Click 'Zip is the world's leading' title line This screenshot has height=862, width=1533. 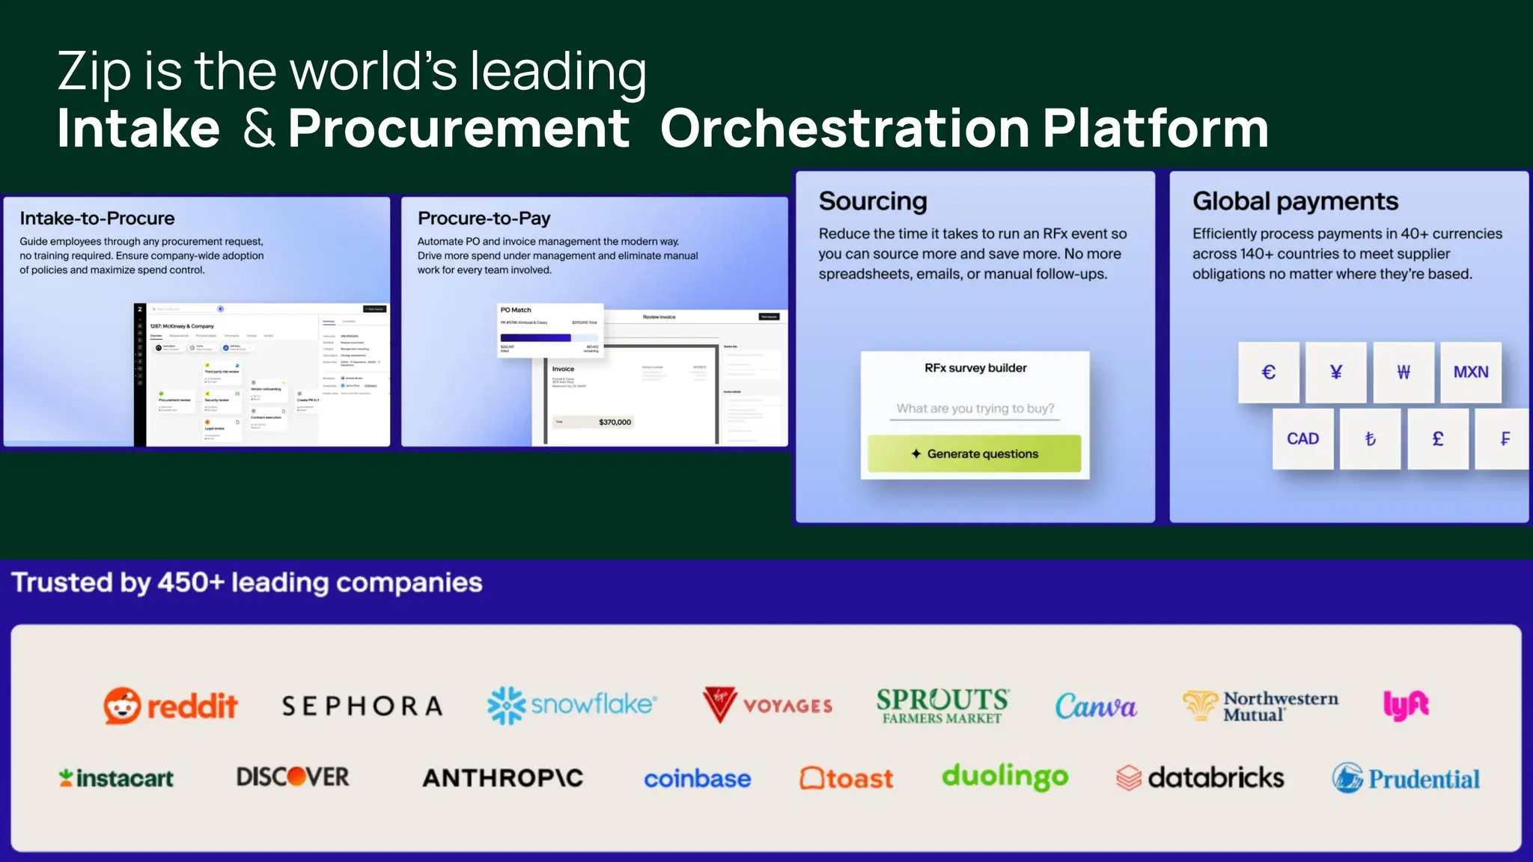click(352, 72)
